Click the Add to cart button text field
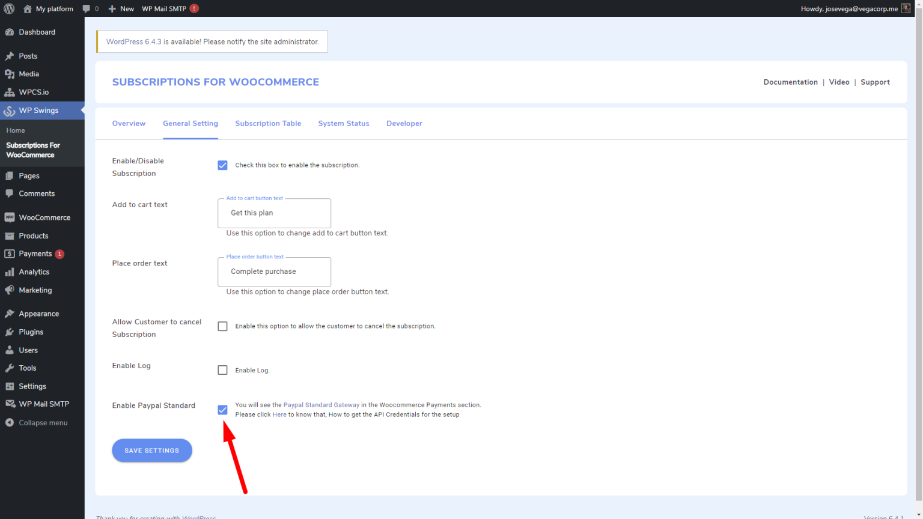923x519 pixels. (274, 213)
